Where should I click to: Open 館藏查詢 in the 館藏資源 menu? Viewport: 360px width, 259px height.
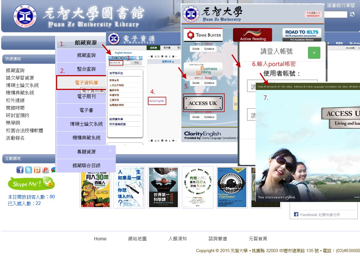(86, 55)
